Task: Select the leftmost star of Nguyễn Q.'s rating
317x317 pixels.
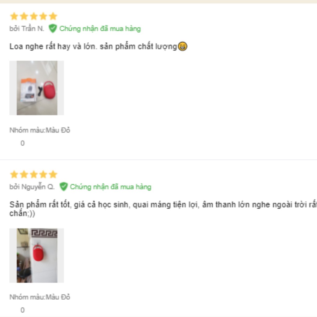Action: point(14,174)
